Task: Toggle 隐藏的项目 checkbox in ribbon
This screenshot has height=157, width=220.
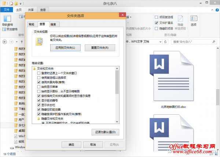Action: click(x=156, y=29)
